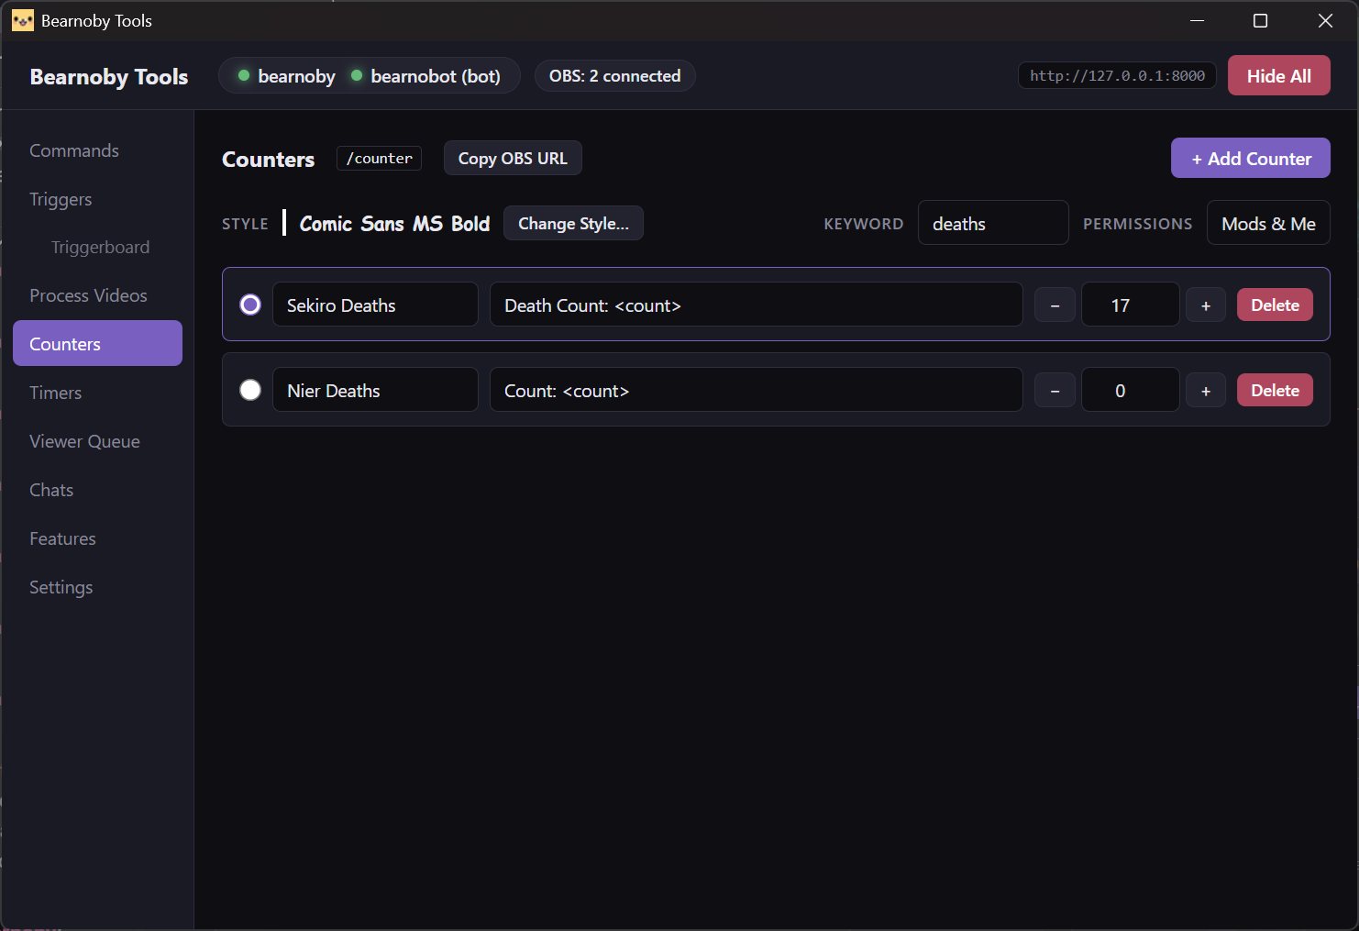1359x931 pixels.
Task: Select the Sekiro Deaths radio button
Action: [250, 305]
